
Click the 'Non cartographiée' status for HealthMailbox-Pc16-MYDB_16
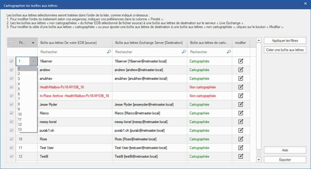(203, 87)
